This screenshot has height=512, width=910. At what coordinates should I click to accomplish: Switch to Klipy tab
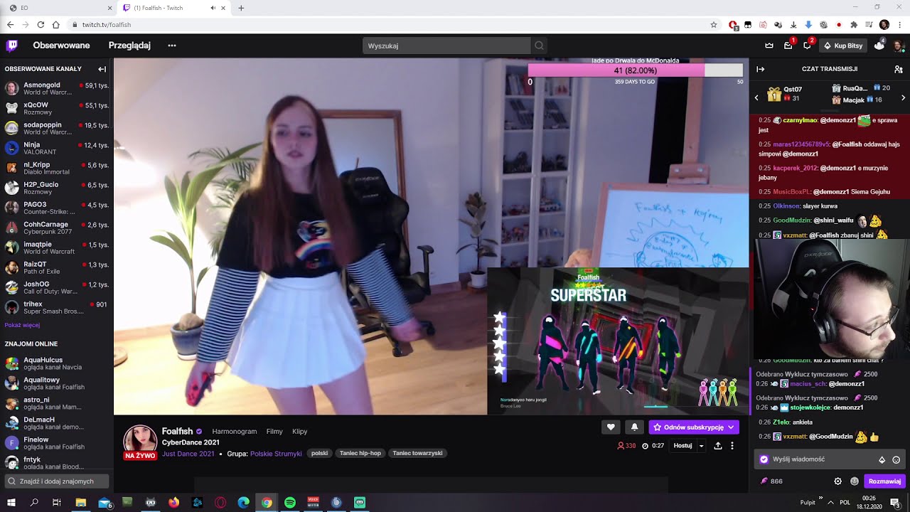coord(299,432)
